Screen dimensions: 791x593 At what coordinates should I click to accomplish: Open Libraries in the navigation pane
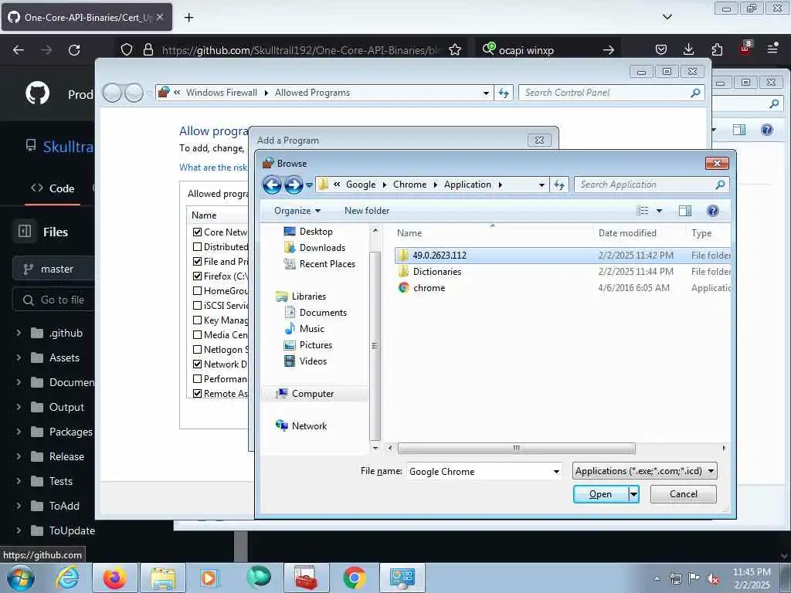[300, 296]
